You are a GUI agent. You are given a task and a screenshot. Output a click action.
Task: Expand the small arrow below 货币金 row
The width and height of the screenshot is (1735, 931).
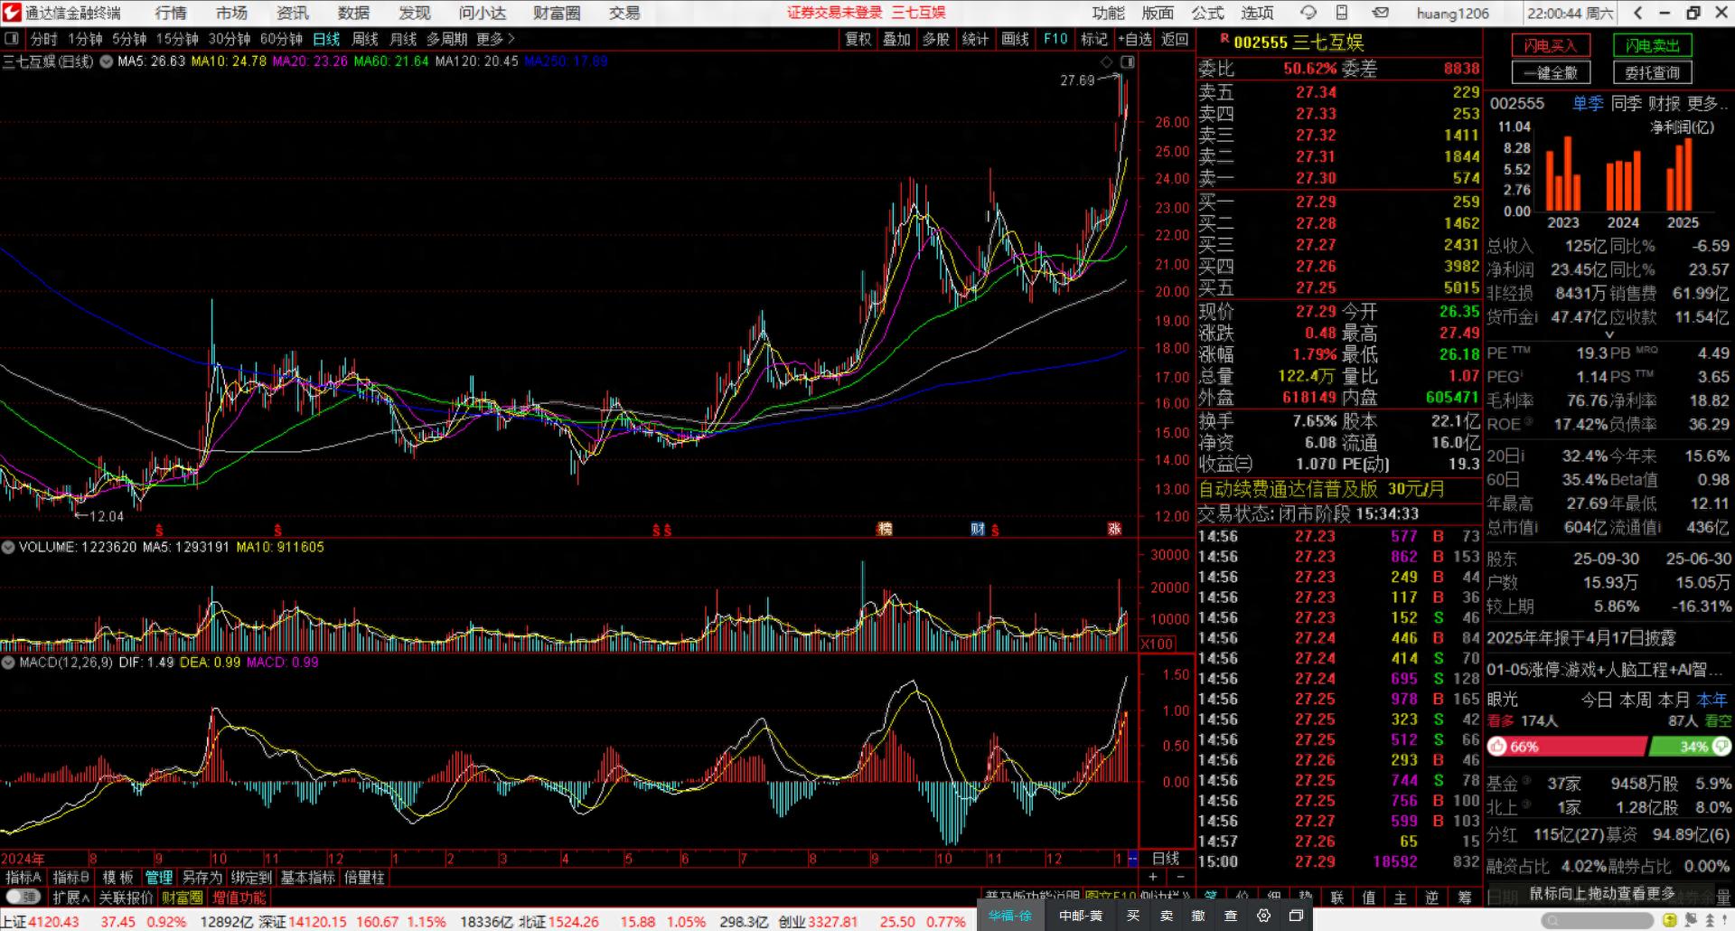click(x=1608, y=334)
